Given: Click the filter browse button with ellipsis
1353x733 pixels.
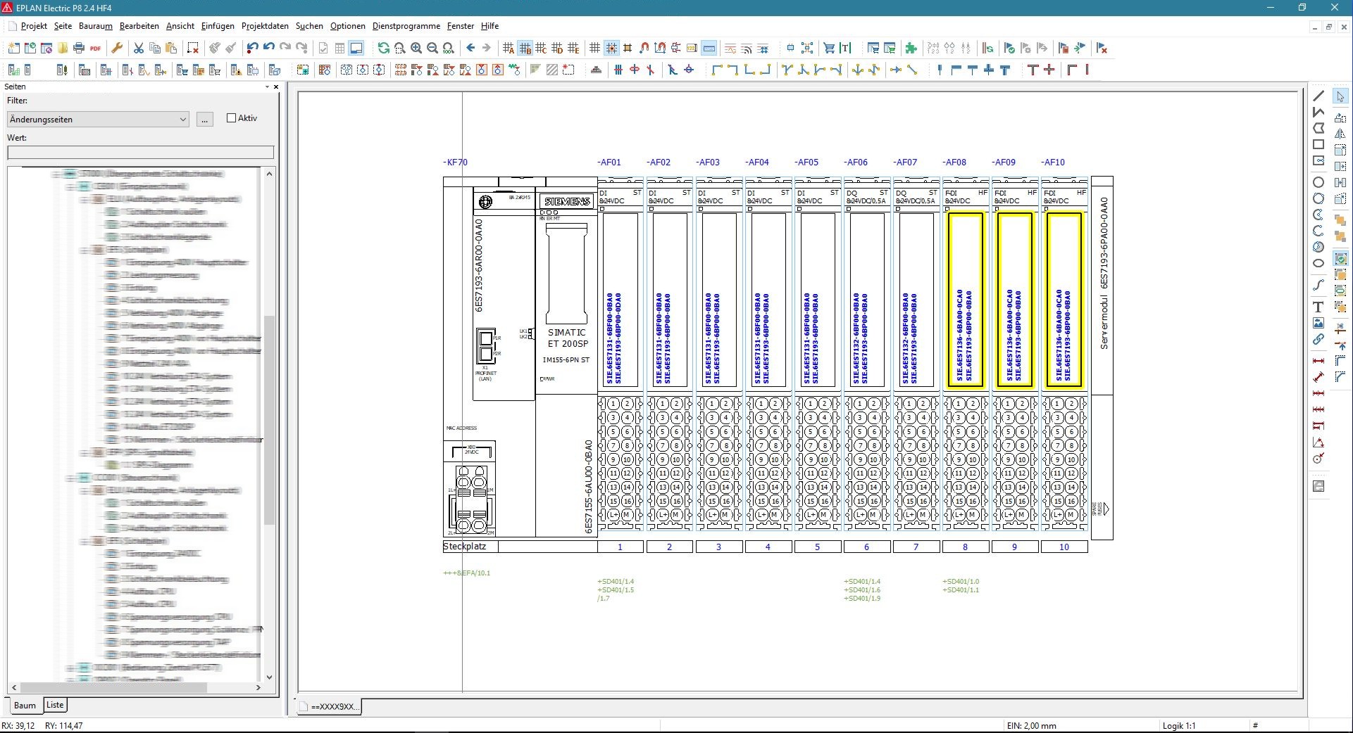Looking at the screenshot, I should point(205,120).
